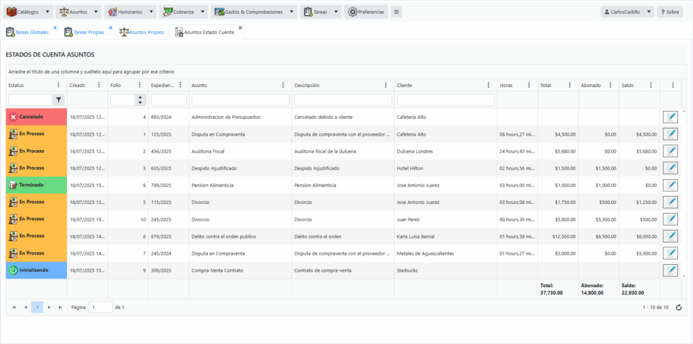693x344 pixels.
Task: Open Cliente column options menu
Action: tap(489, 85)
